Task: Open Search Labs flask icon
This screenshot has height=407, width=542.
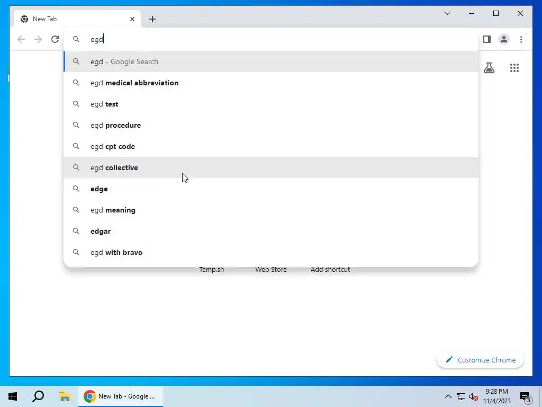Action: click(x=489, y=68)
